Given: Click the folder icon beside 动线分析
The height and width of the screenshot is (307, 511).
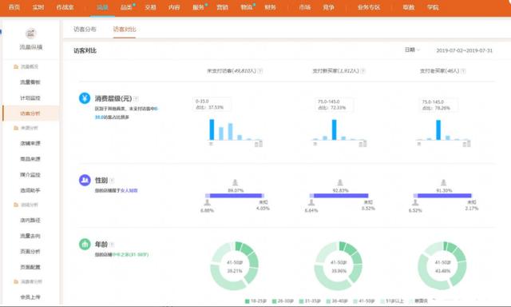Looking at the screenshot, I should tap(16, 205).
